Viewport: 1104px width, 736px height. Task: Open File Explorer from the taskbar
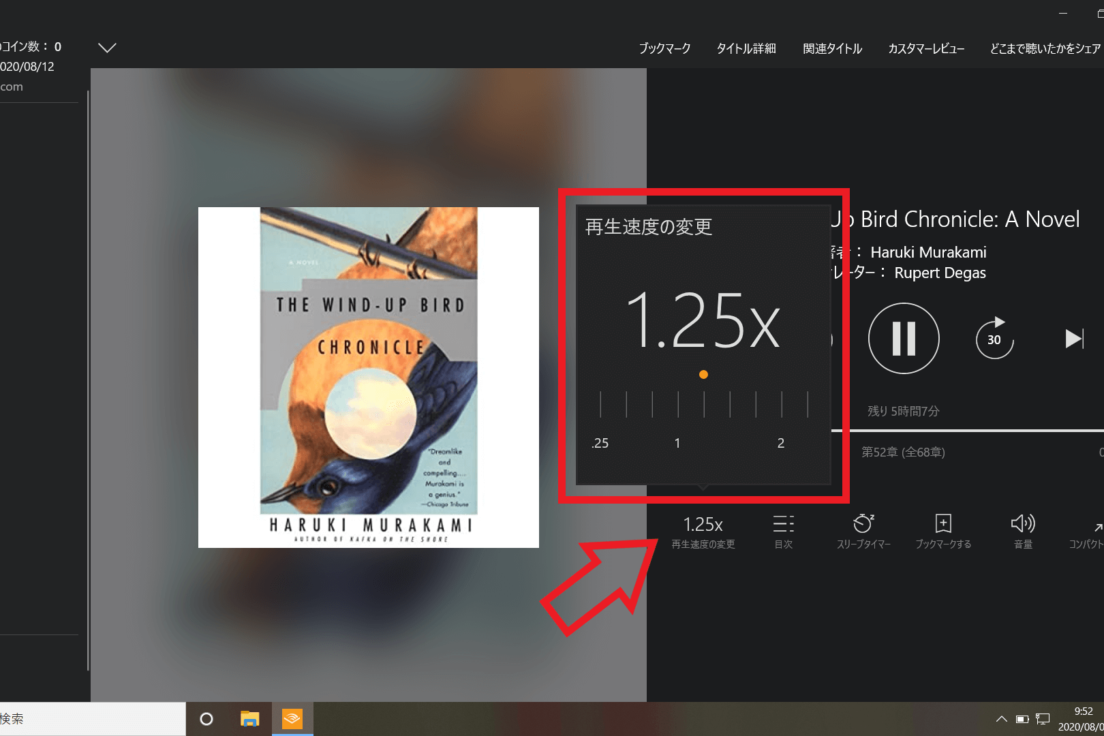[250, 719]
